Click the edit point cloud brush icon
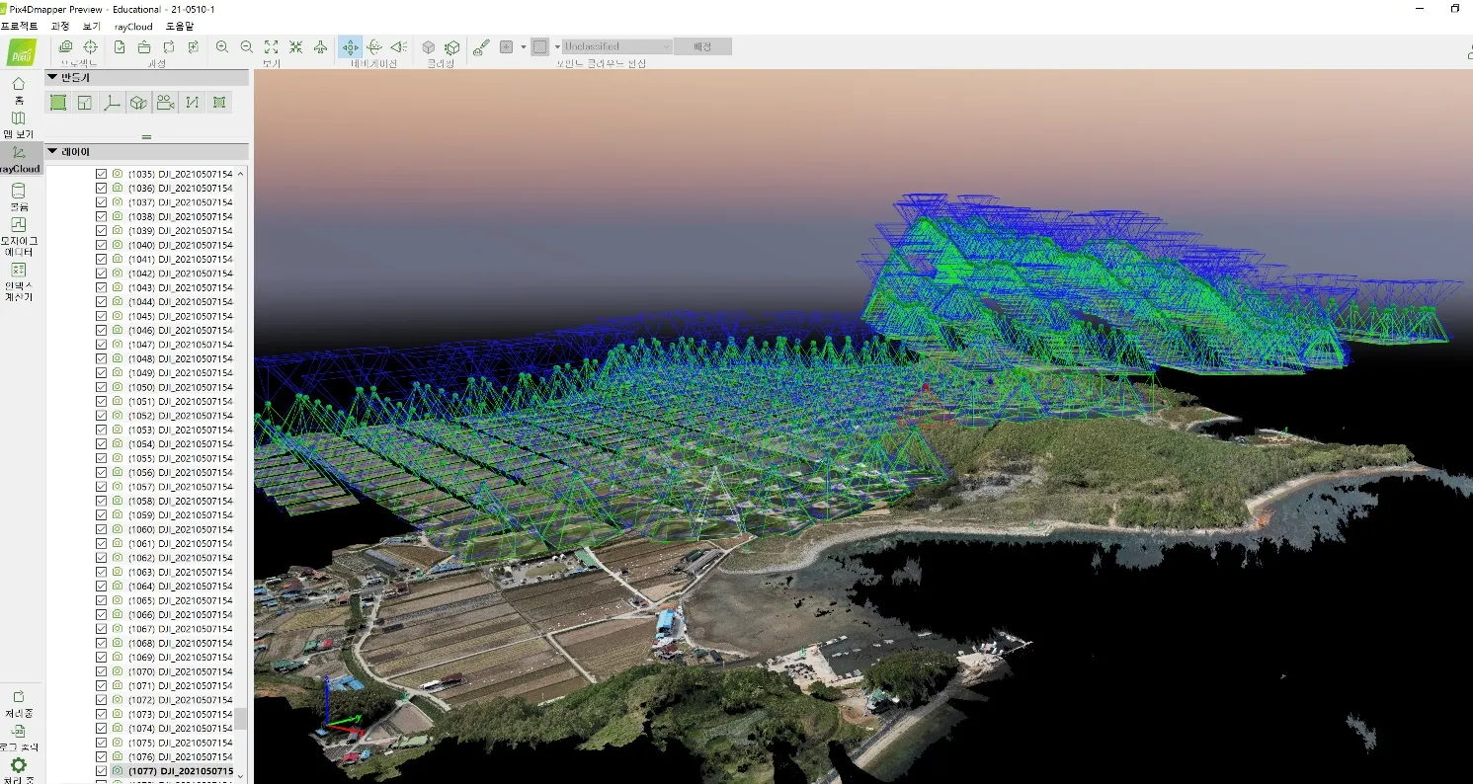1473x784 pixels. click(481, 46)
